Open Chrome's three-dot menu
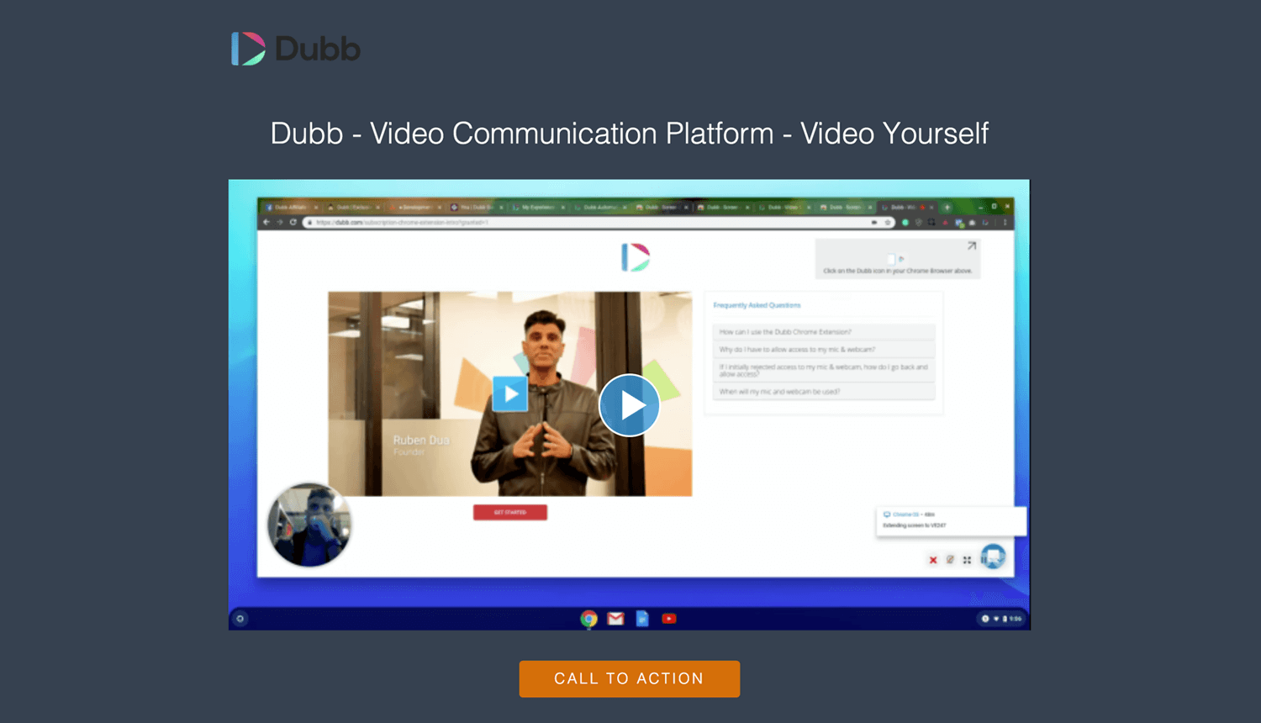This screenshot has height=723, width=1261. [x=1005, y=222]
